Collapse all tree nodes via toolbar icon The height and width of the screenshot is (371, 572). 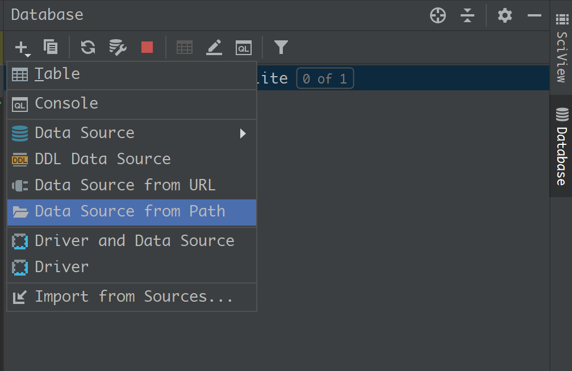(x=467, y=15)
